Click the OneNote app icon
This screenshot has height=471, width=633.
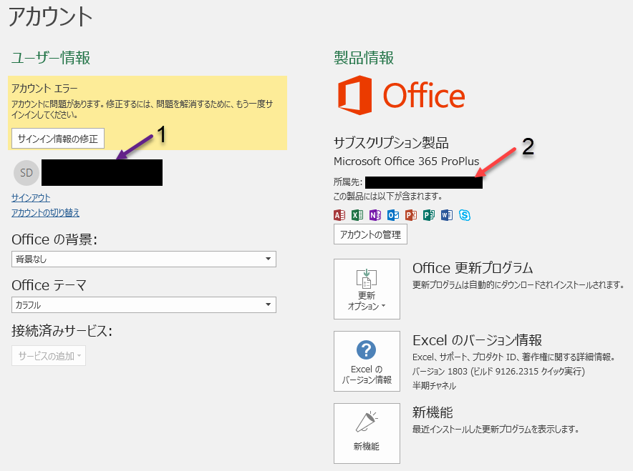click(375, 215)
